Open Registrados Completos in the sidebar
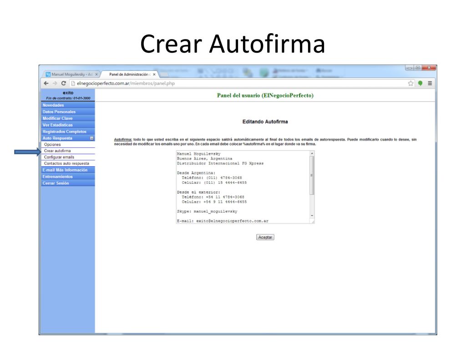Image resolution: width=466 pixels, height=349 pixels. [68, 131]
